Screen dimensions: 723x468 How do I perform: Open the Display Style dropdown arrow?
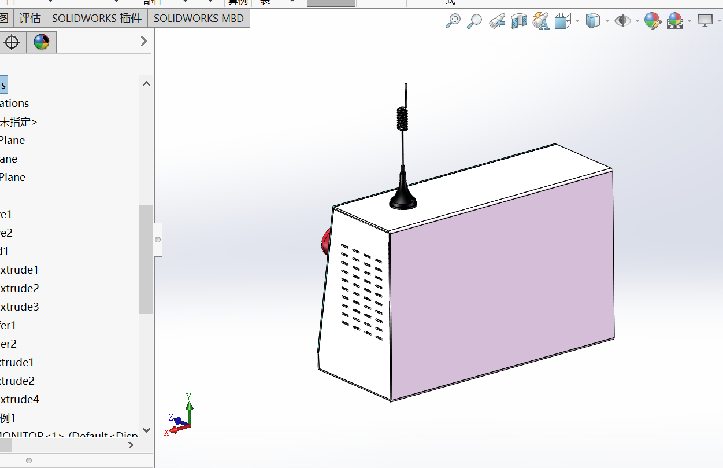pyautogui.click(x=607, y=21)
